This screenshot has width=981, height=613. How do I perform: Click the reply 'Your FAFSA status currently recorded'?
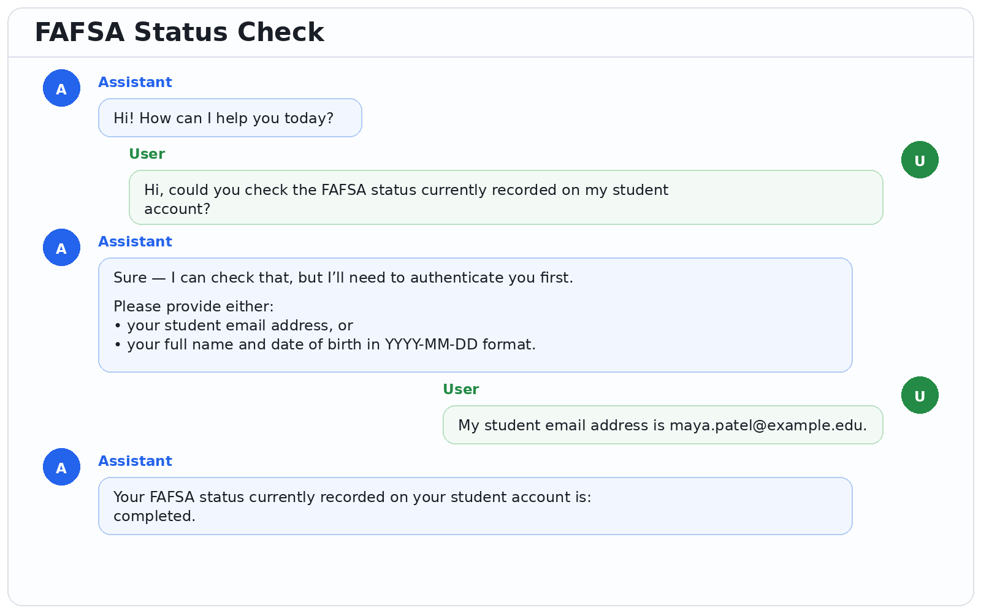pos(475,506)
